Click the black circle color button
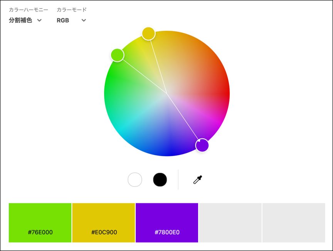 tap(160, 179)
